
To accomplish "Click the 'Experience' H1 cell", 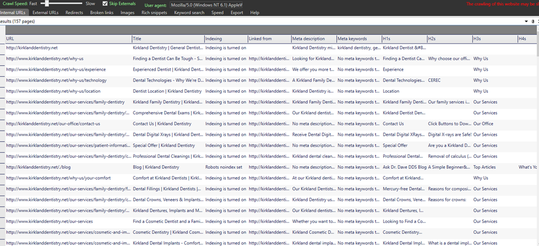I will tap(393, 69).
